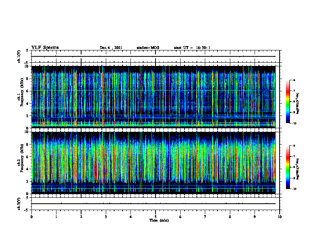
Task: Click the "9" tick on the time axis
Action: [255, 217]
